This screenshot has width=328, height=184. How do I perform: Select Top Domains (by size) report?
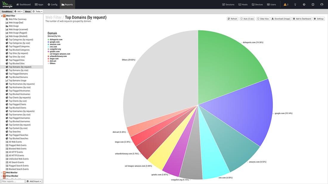point(18,70)
